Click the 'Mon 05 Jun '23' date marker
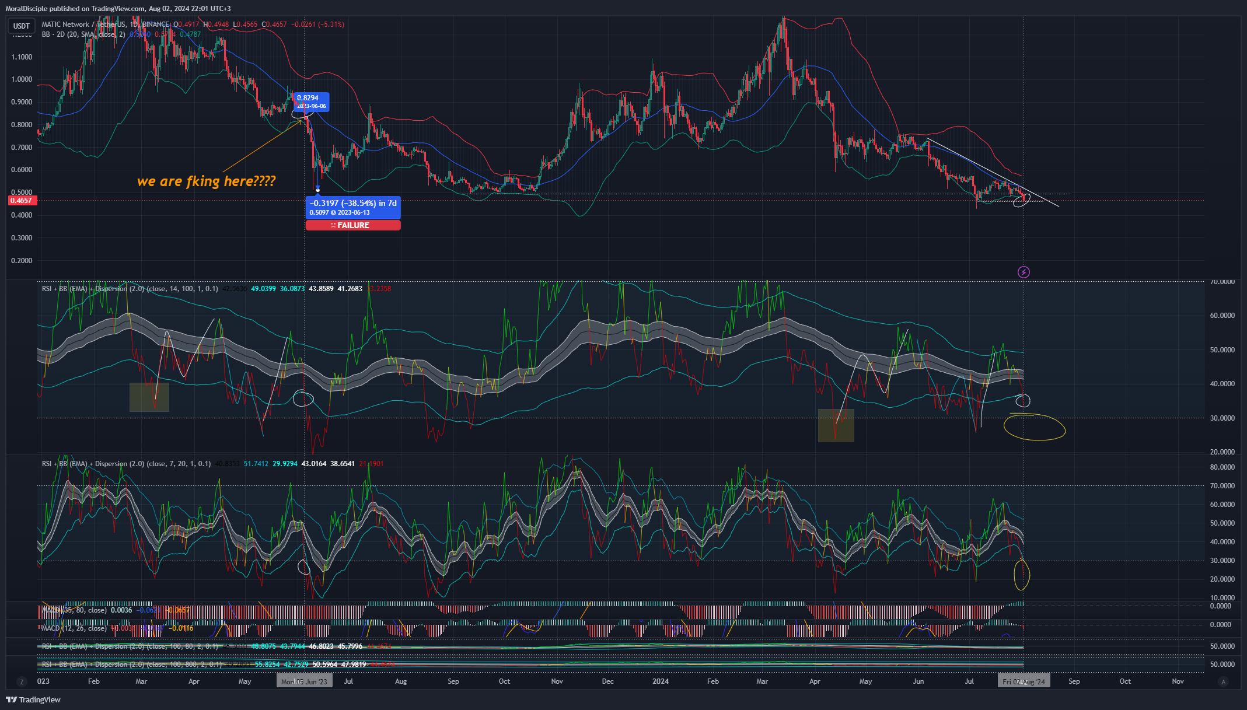 coord(304,681)
